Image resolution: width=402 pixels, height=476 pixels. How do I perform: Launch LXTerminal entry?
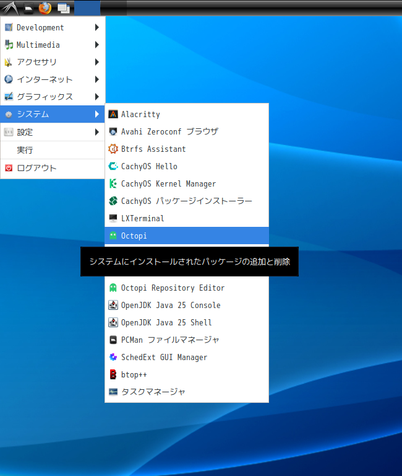point(187,218)
